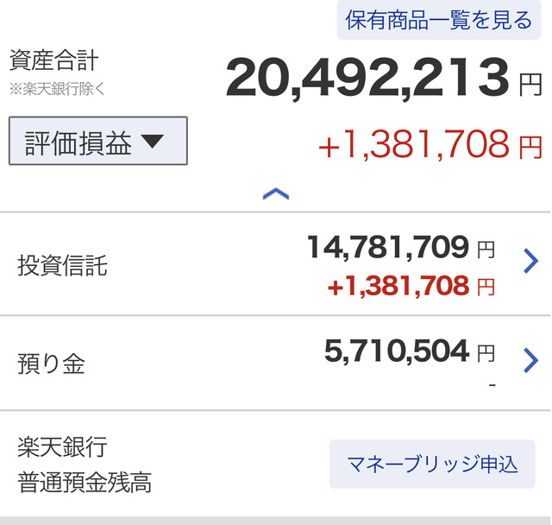This screenshot has height=525, width=552.
Task: Select the 投資信託 row label
Action: pyautogui.click(x=62, y=265)
